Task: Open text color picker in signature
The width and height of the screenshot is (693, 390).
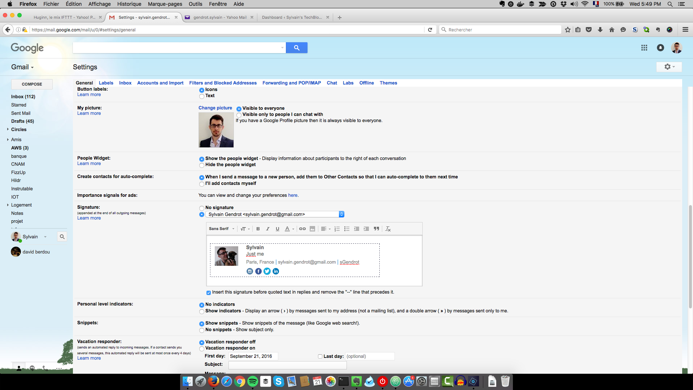Action: [x=289, y=229]
